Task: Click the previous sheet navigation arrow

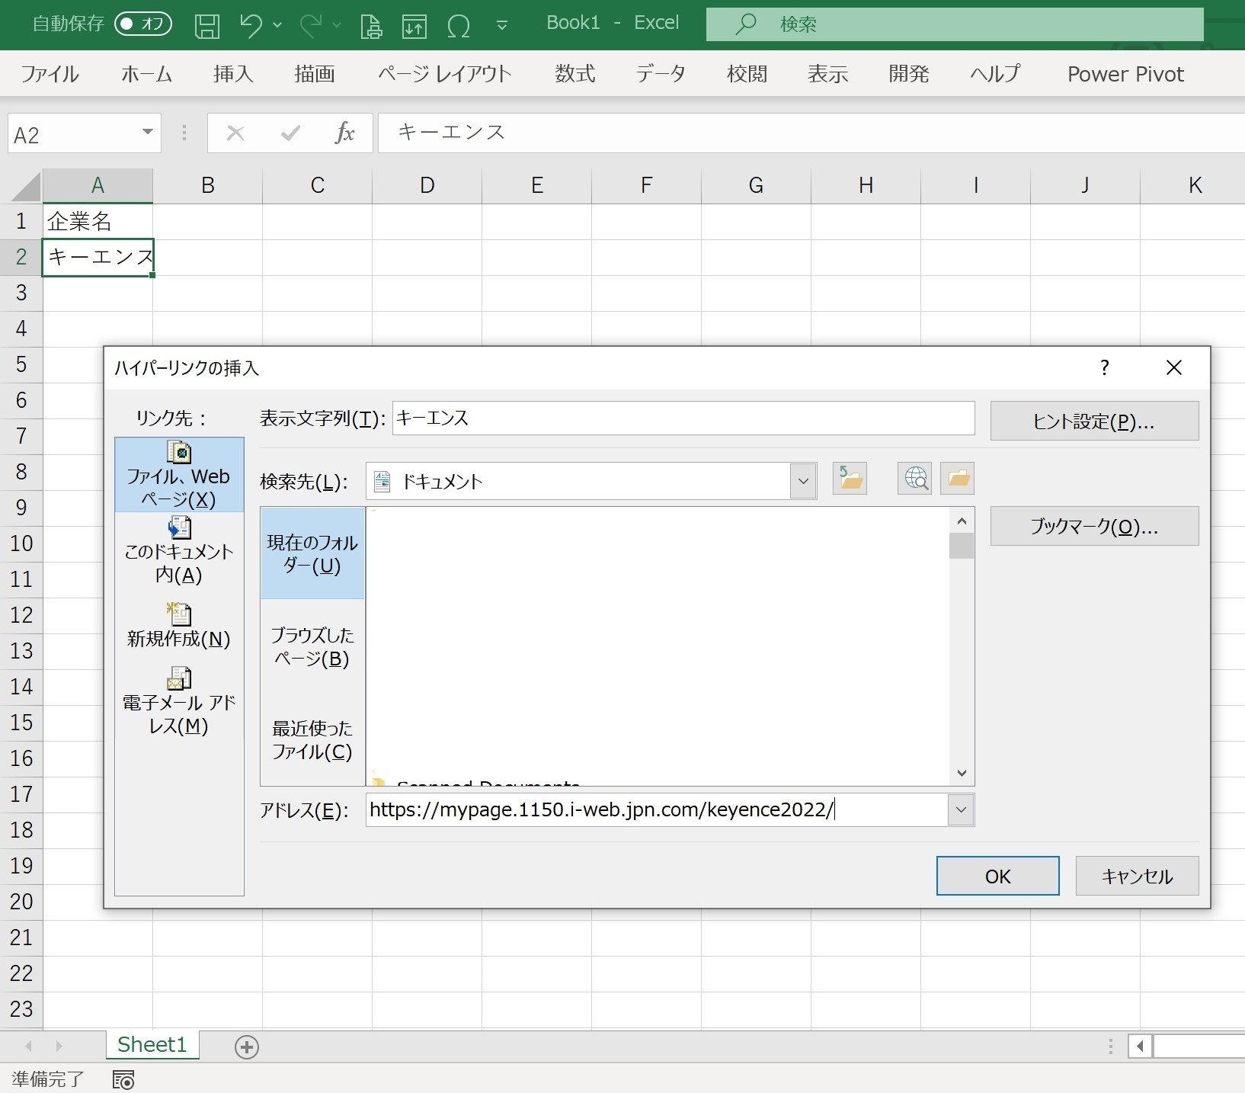Action: 29,1047
